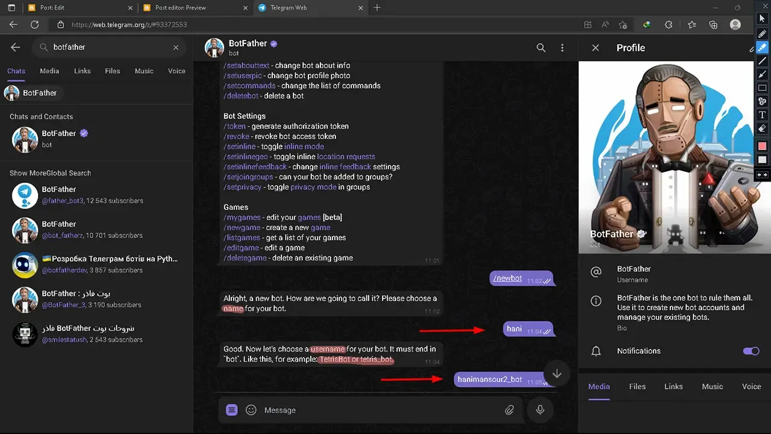Attach a file with the paperclip icon
771x434 pixels.
[x=510, y=410]
